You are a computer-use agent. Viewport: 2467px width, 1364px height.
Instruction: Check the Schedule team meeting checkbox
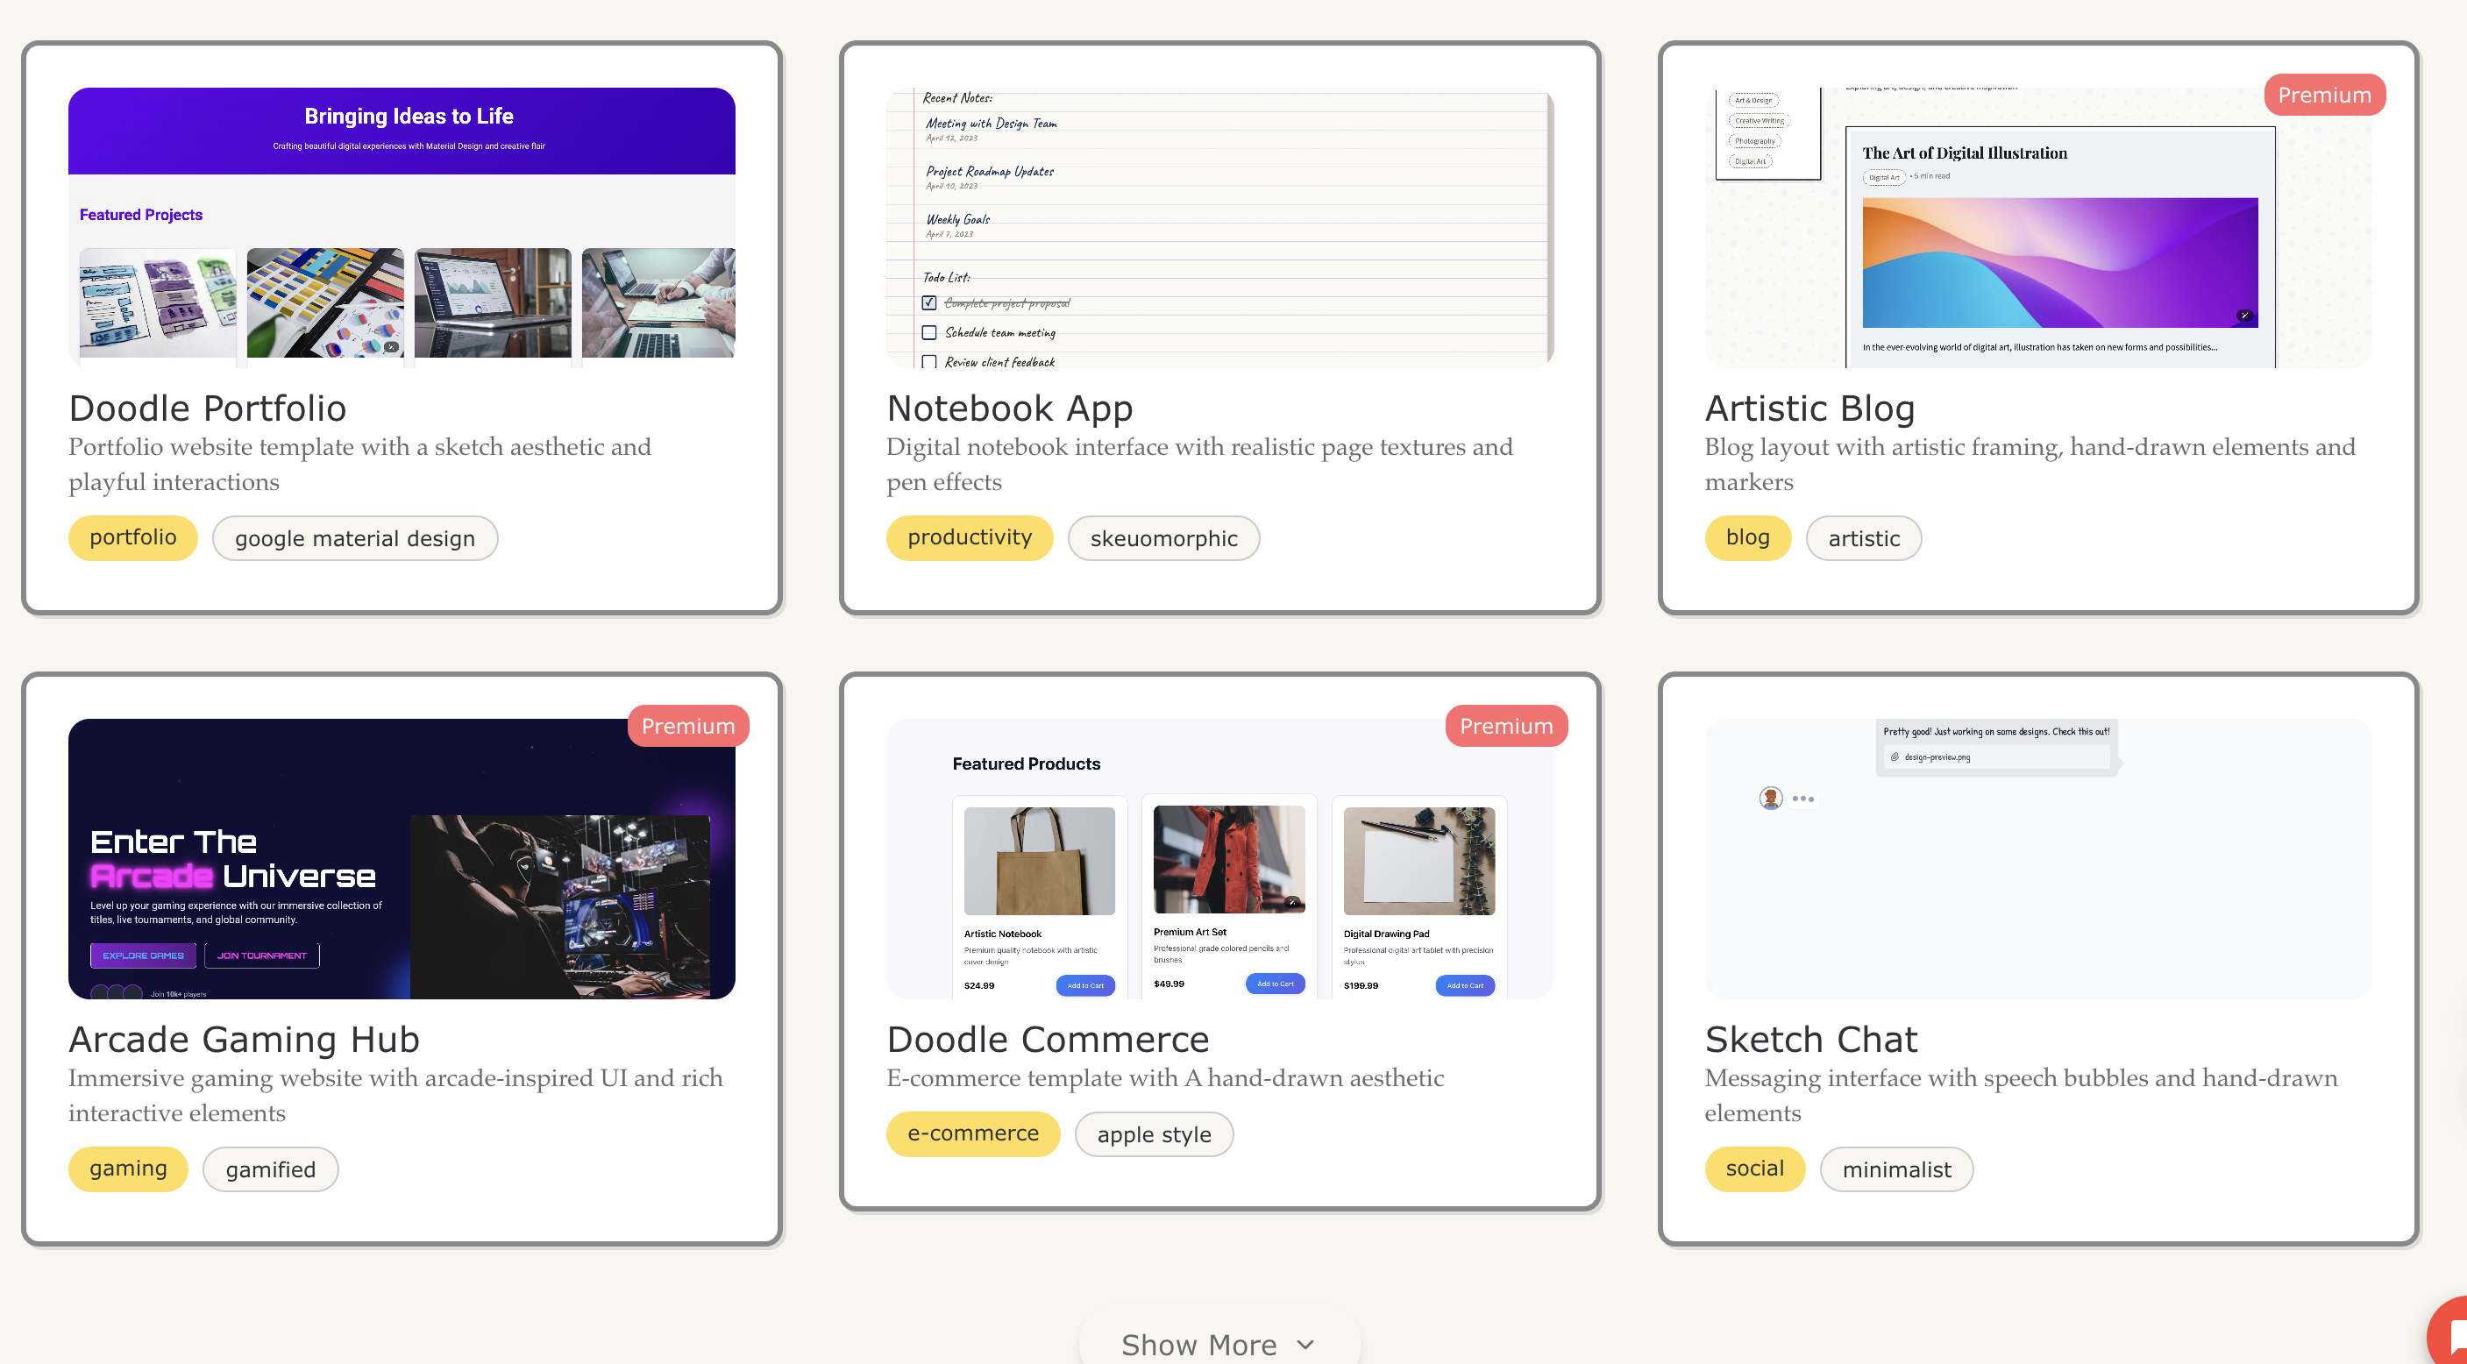(929, 332)
